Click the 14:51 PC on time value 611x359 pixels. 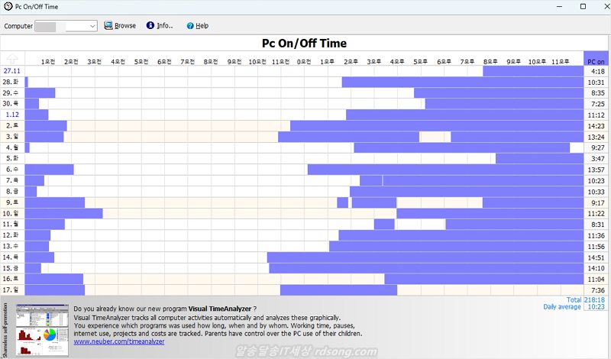597,257
